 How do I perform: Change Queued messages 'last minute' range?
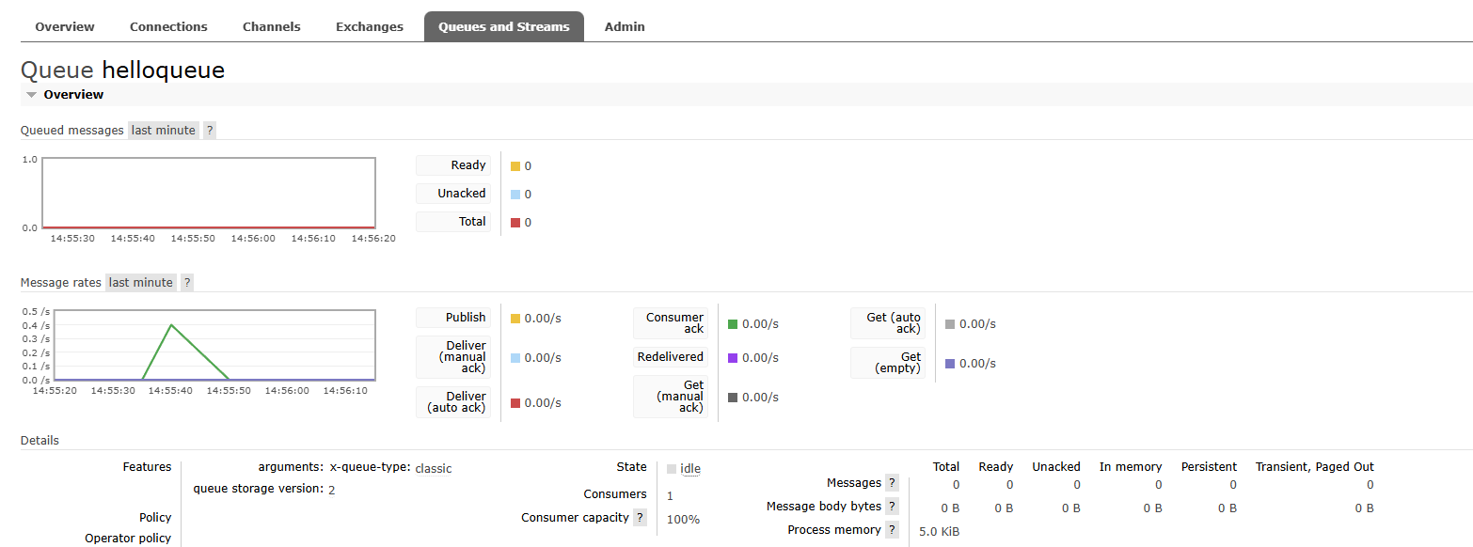coord(164,131)
